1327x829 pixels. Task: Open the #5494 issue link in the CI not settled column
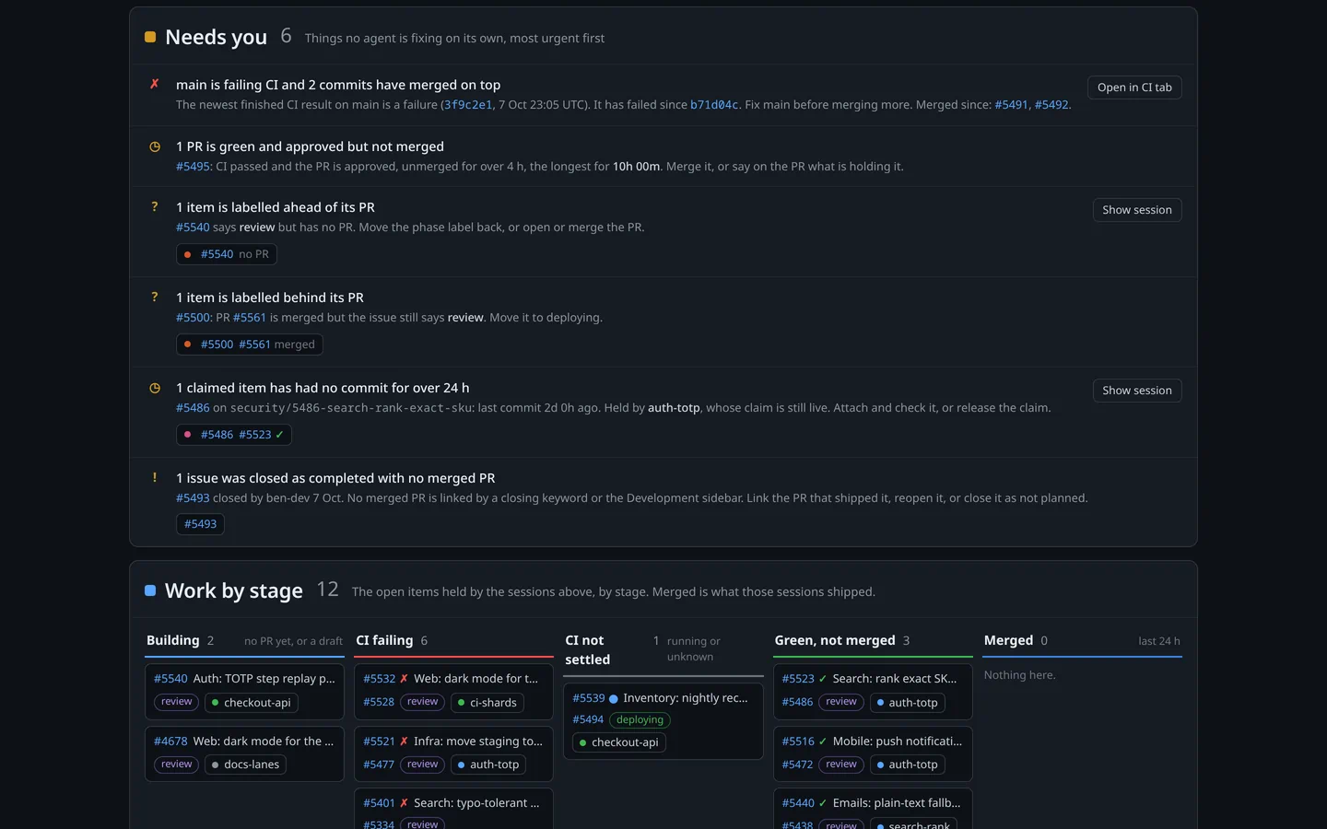tap(588, 720)
